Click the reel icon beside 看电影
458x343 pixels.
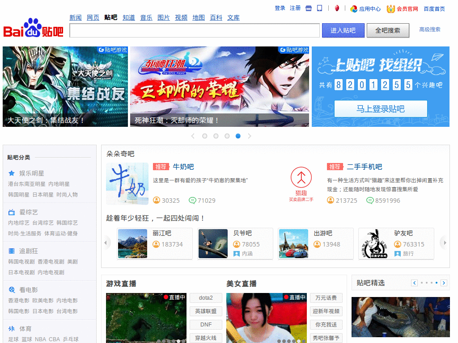pos(12,289)
